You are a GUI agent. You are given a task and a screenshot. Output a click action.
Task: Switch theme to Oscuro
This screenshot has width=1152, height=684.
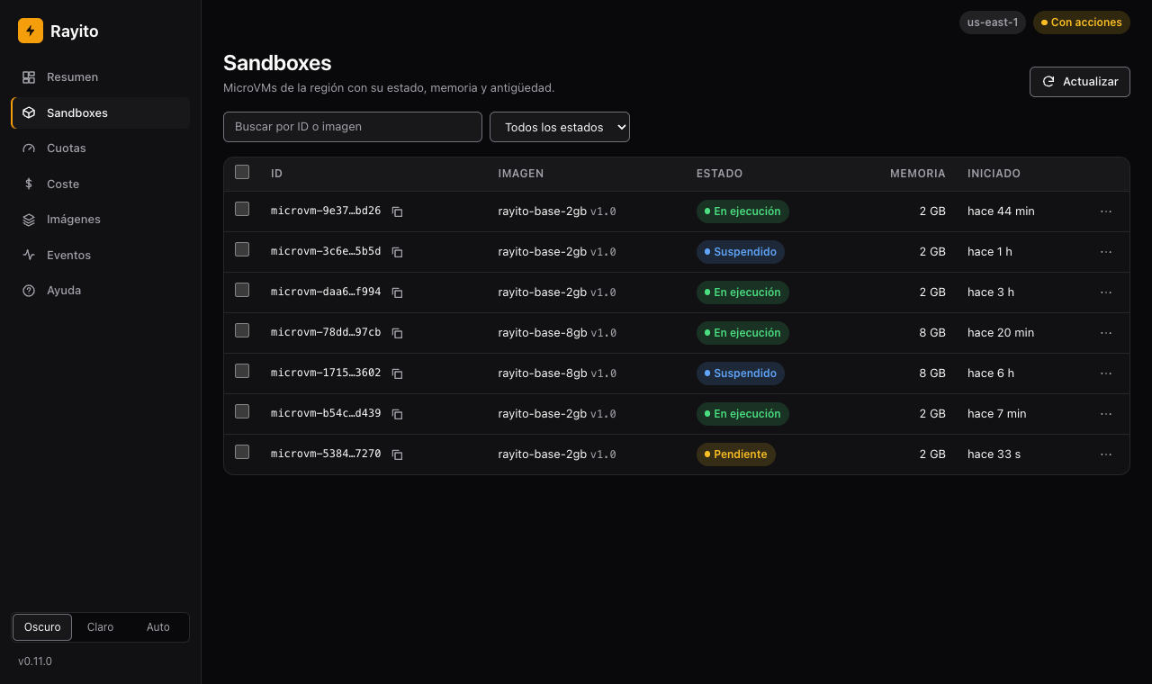[x=42, y=627]
